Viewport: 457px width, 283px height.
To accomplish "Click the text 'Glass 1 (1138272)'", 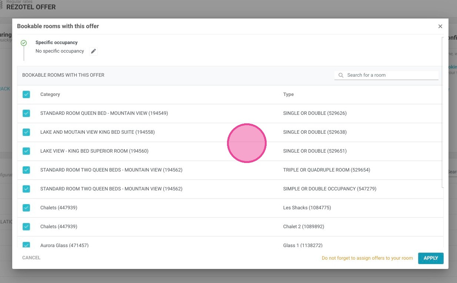I will click(x=303, y=245).
